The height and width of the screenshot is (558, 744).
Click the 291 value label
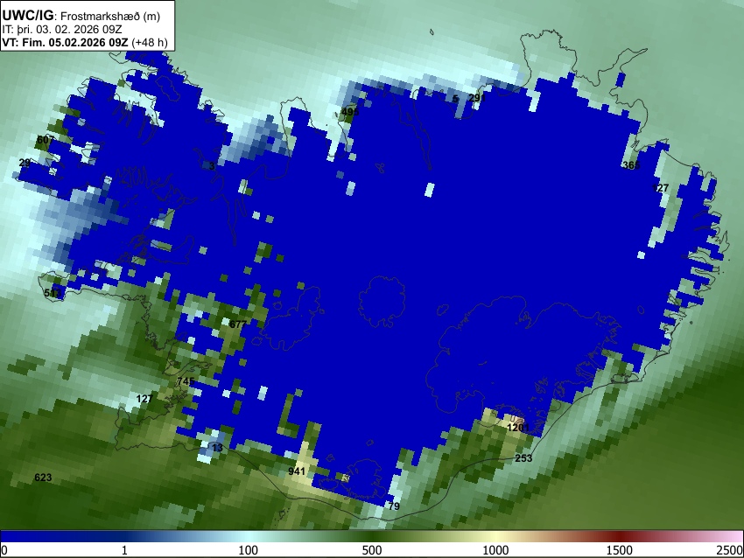point(476,98)
